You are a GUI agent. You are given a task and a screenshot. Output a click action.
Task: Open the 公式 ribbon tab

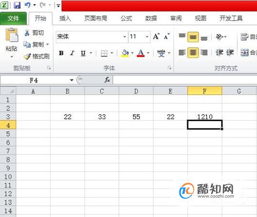pos(126,18)
